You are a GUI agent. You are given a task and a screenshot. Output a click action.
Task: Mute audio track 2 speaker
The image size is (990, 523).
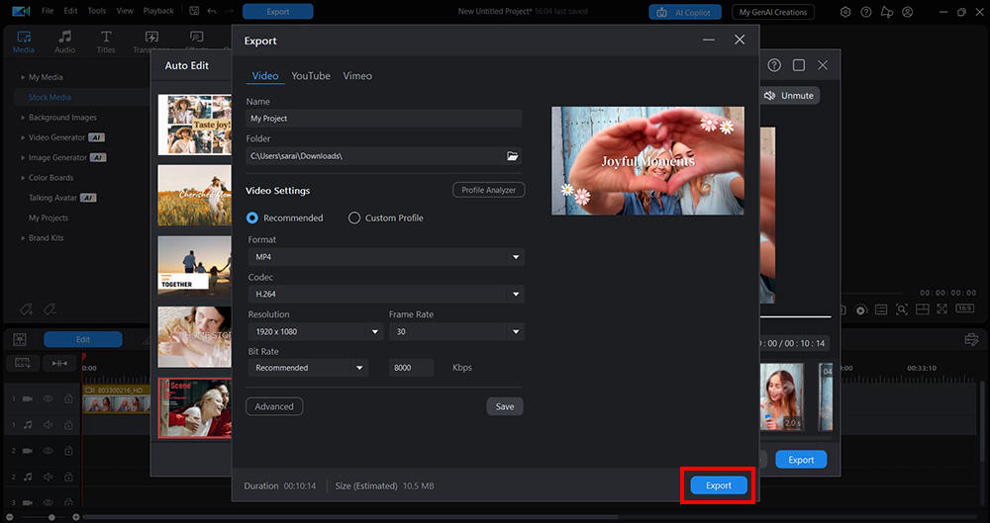(48, 478)
